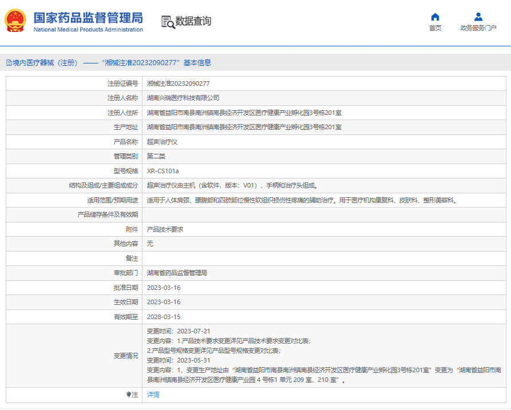Select expiry date 2028-03-15
The width and height of the screenshot is (511, 410).
click(x=164, y=317)
